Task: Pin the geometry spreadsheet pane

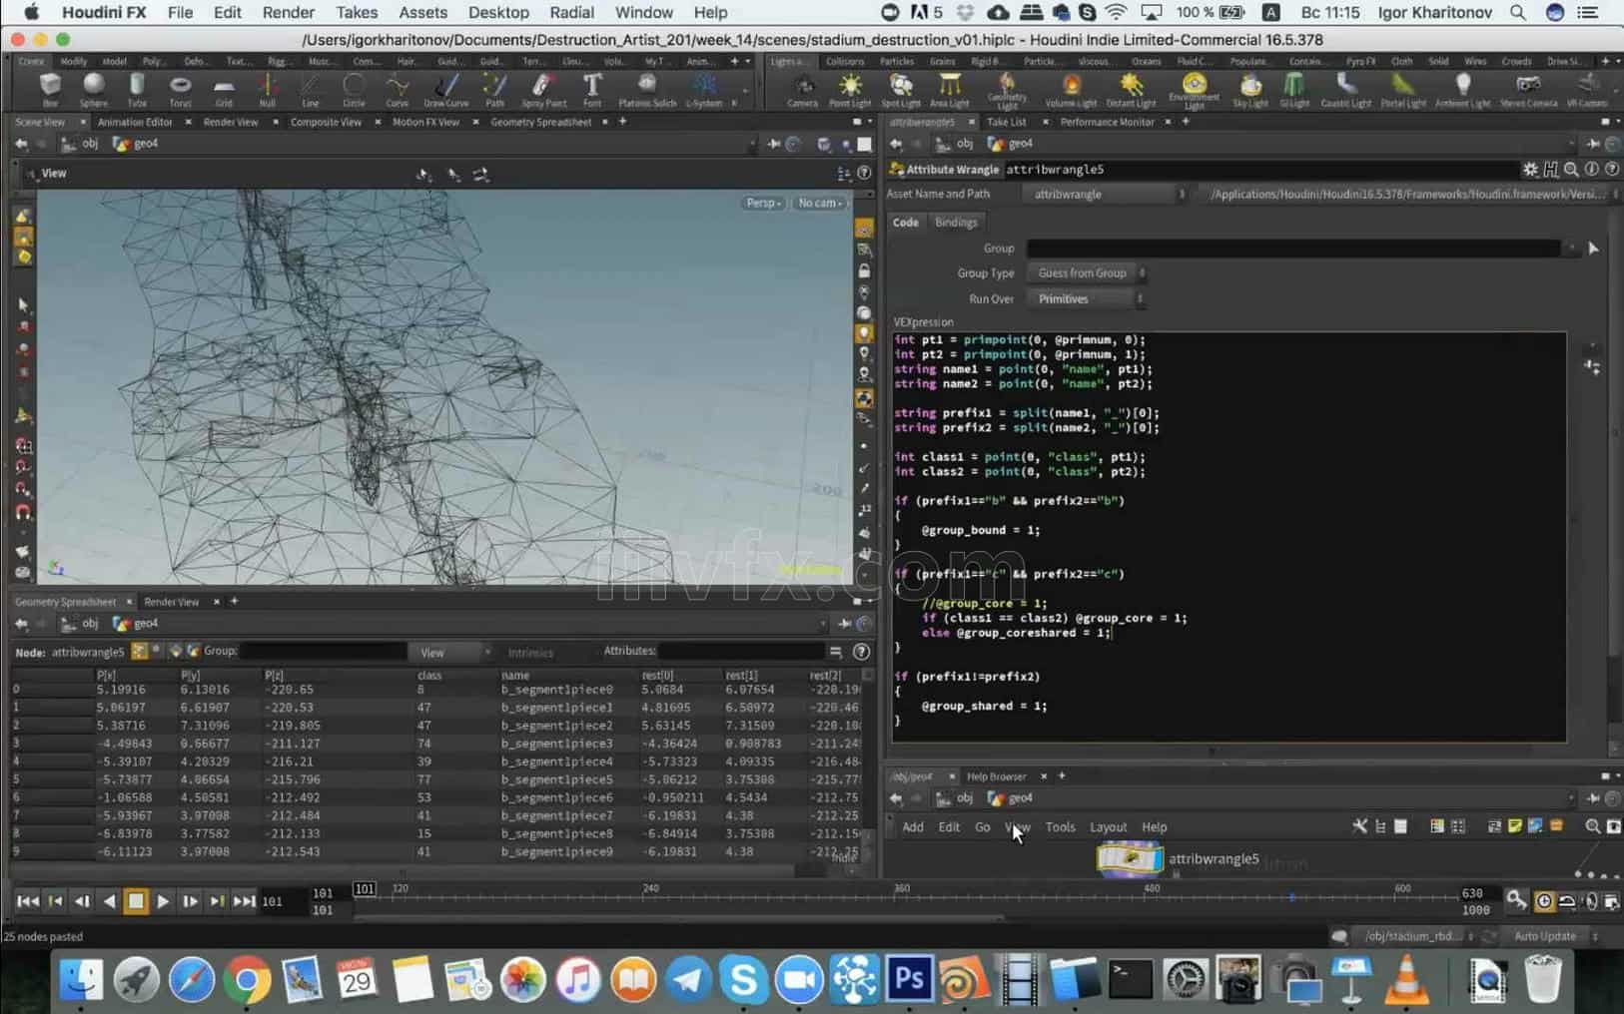Action: [x=844, y=624]
